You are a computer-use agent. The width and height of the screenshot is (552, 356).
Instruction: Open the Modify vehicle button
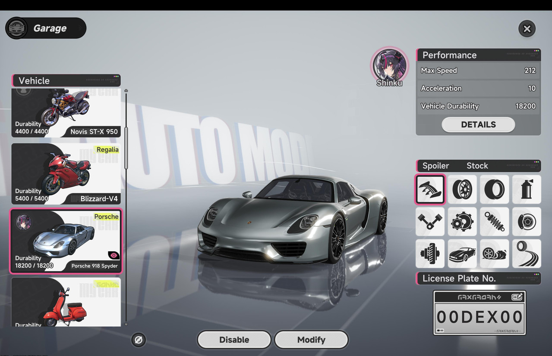(x=311, y=340)
